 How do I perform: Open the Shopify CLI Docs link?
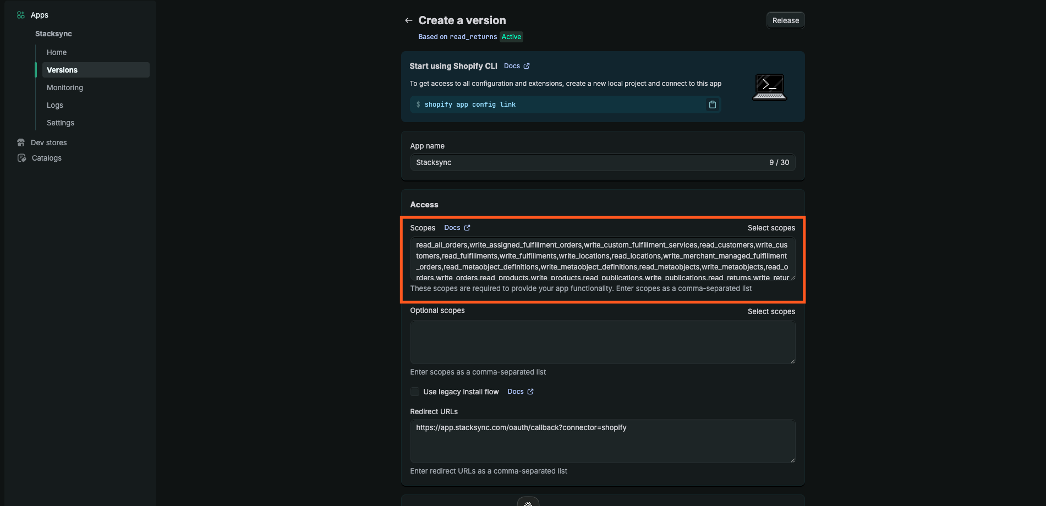click(x=512, y=66)
